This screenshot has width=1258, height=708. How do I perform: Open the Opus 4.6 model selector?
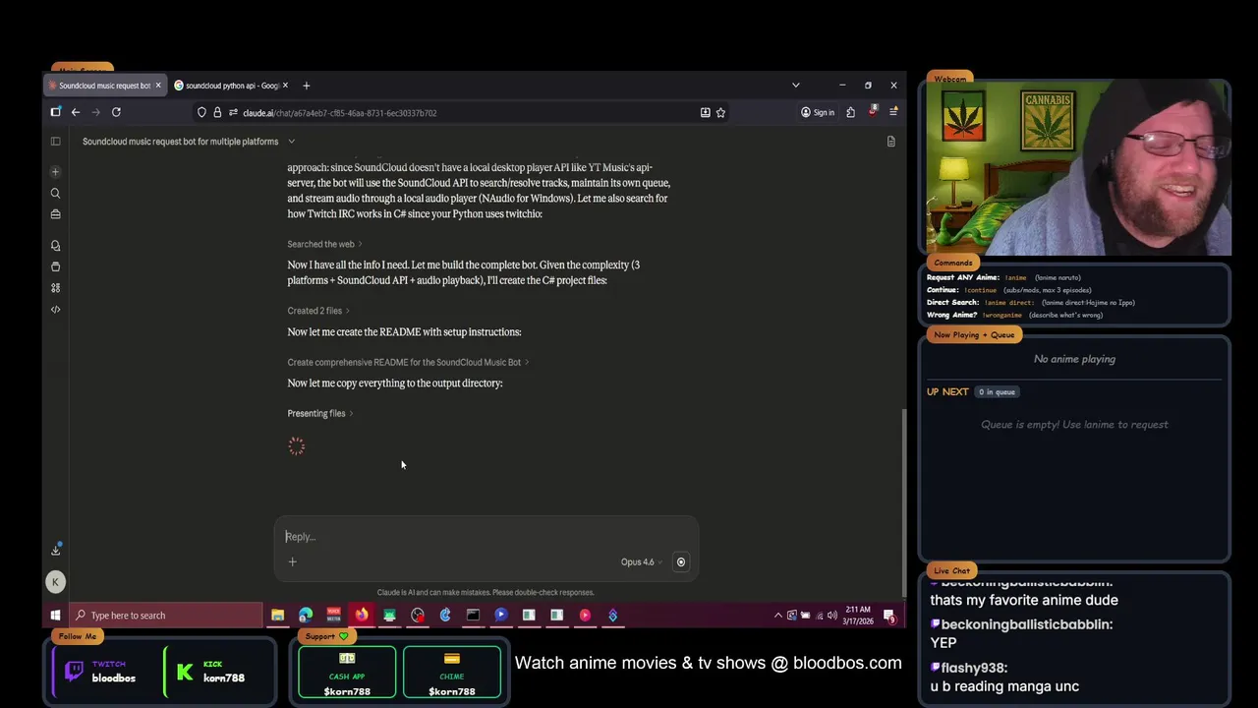coord(641,561)
